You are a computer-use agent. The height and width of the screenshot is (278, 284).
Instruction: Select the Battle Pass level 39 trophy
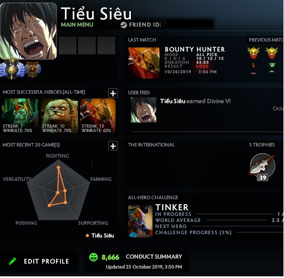262,167
